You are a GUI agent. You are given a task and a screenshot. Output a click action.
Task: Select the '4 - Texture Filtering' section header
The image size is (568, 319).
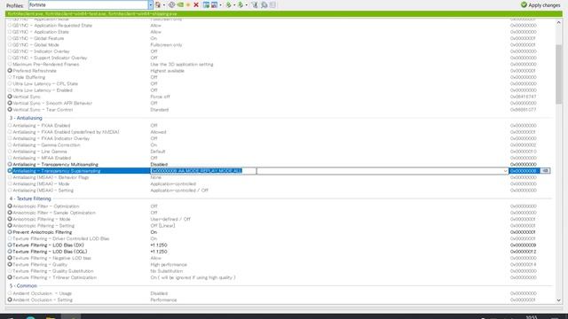click(x=30, y=198)
